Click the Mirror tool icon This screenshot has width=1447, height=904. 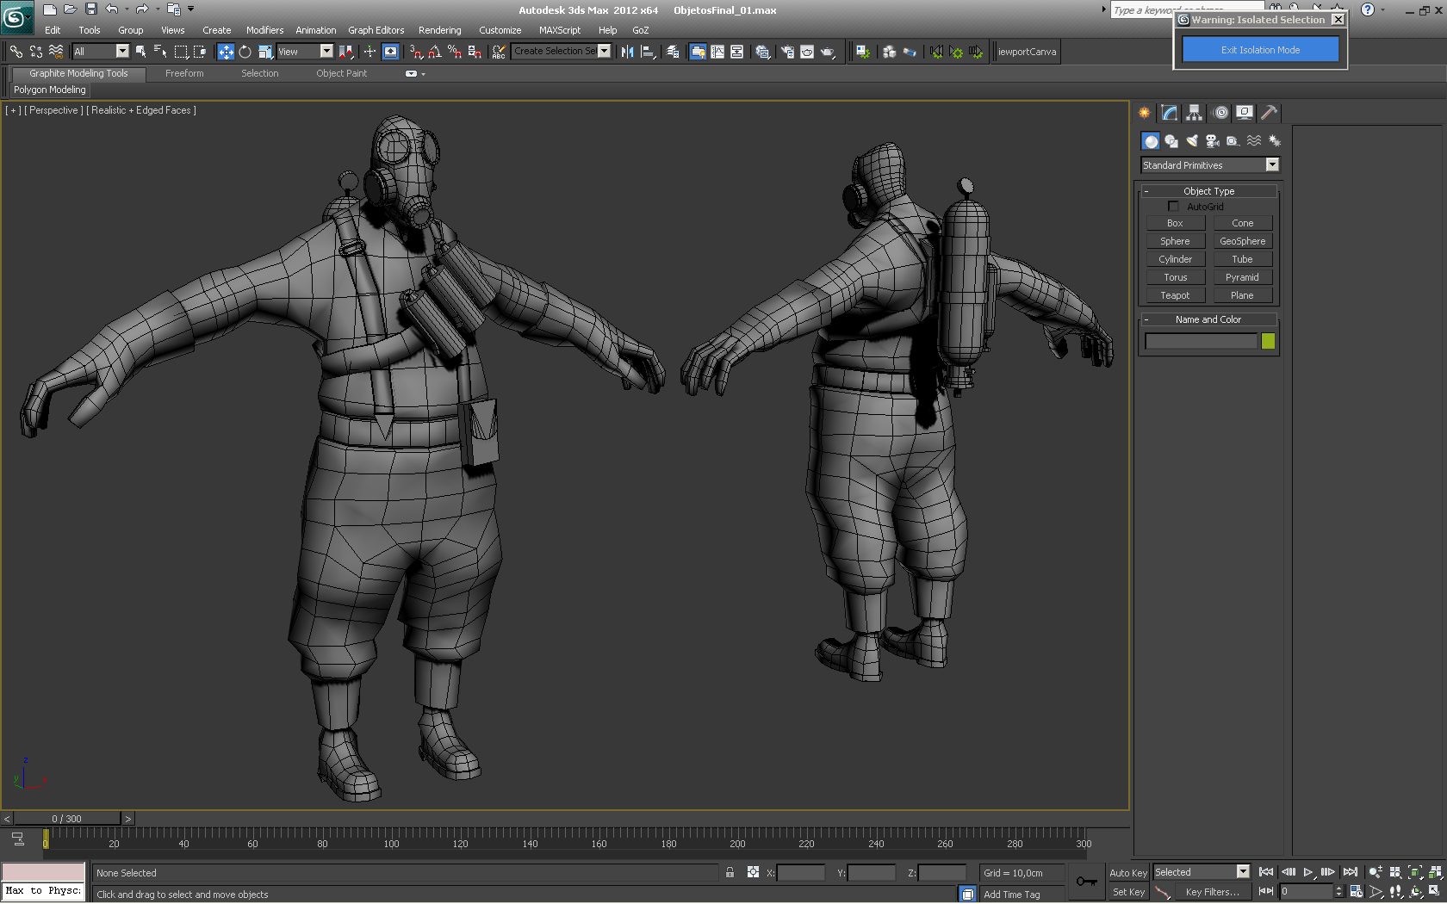click(x=627, y=52)
